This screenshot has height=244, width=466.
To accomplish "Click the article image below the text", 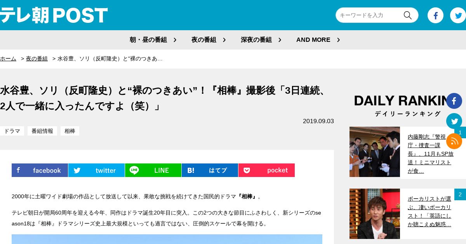I will pyautogui.click(x=167, y=239).
